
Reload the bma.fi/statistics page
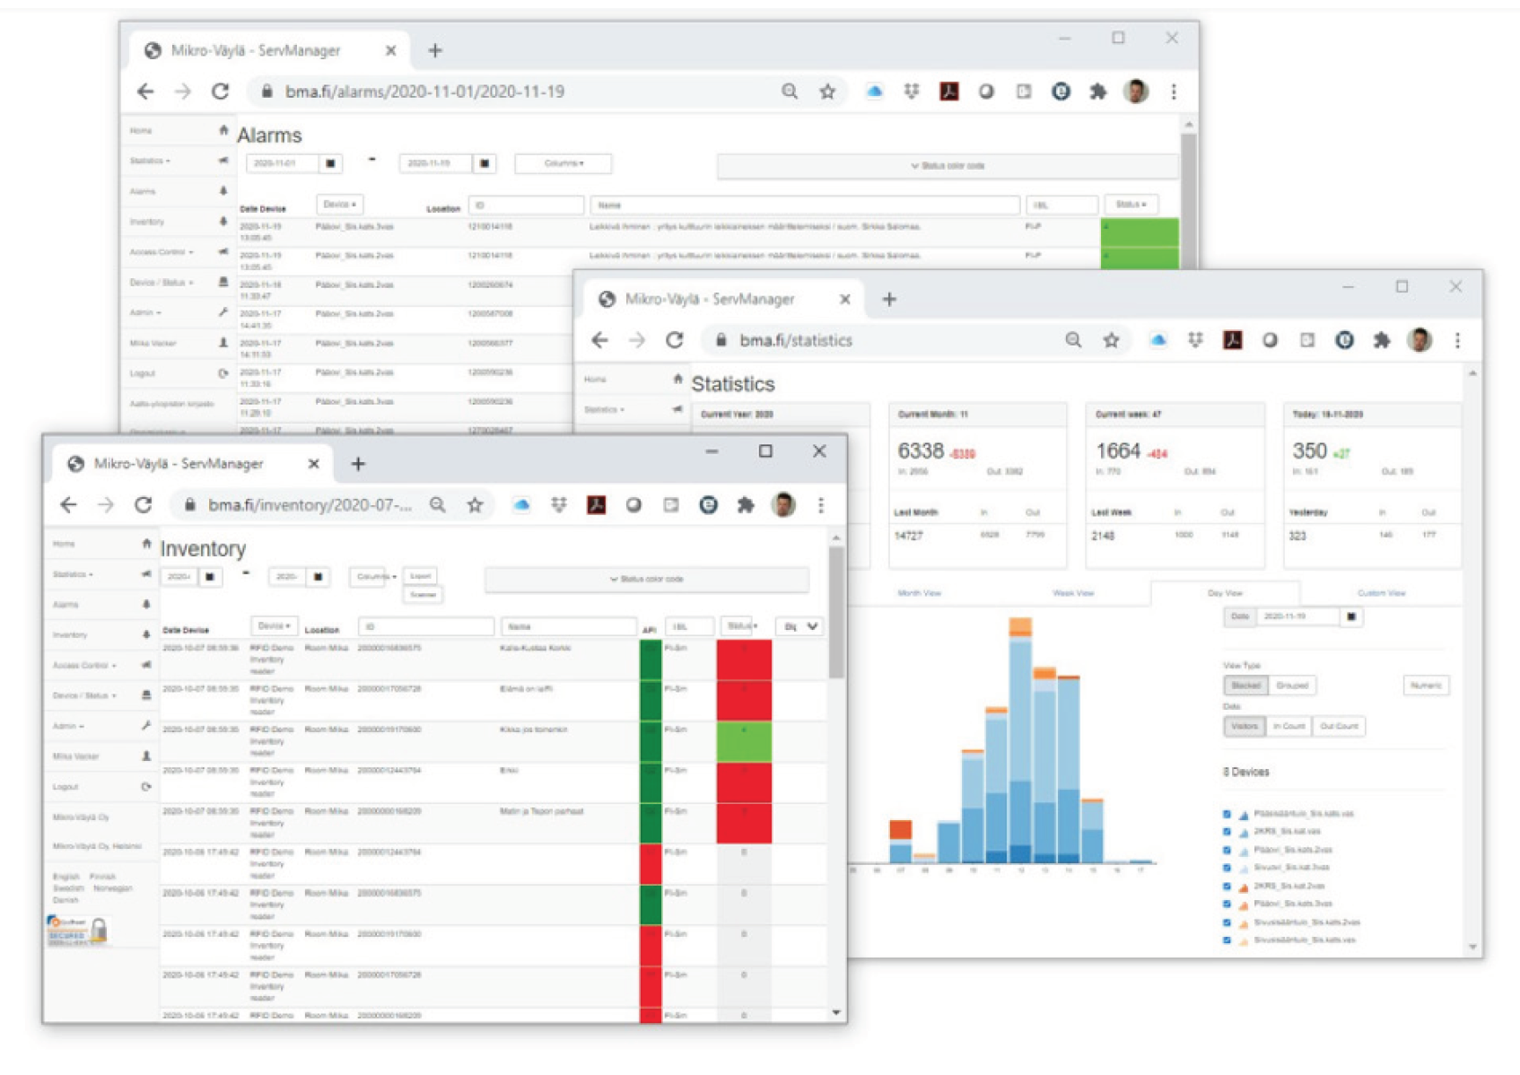(x=675, y=340)
